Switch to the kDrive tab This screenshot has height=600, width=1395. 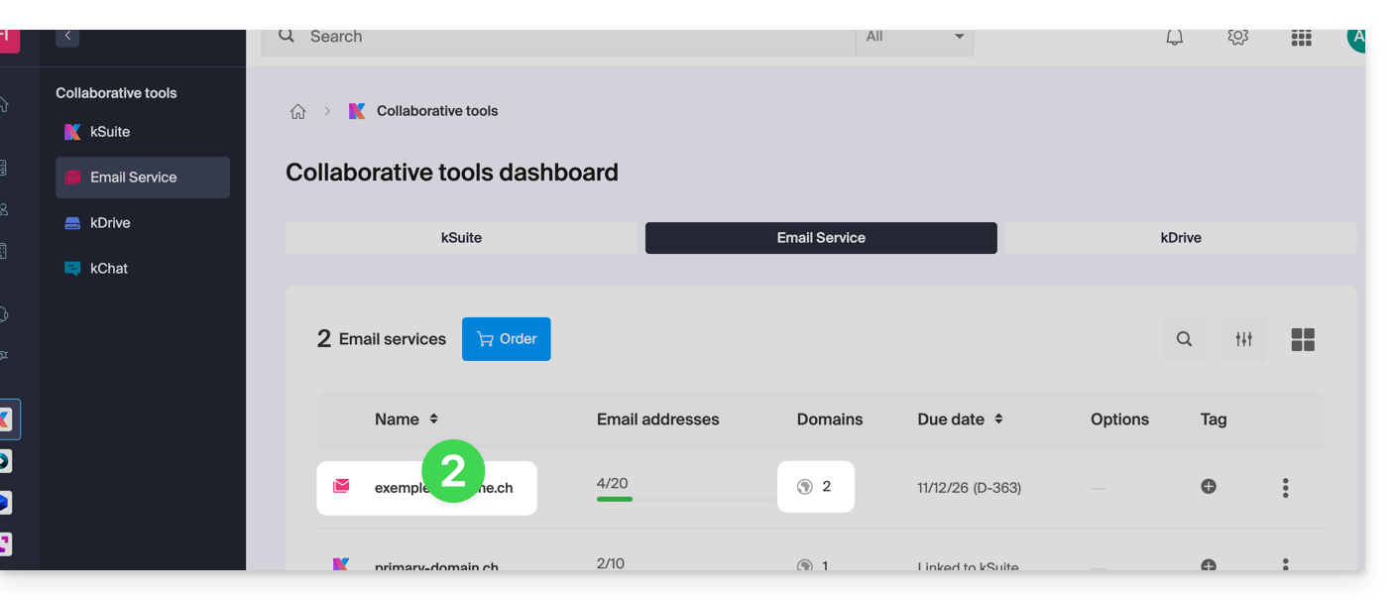1180,238
